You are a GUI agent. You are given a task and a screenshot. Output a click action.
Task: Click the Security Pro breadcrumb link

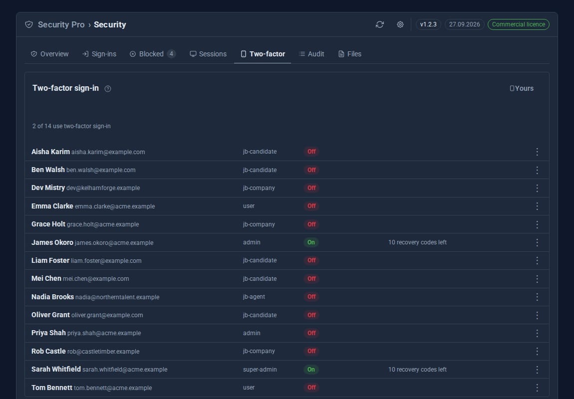61,24
